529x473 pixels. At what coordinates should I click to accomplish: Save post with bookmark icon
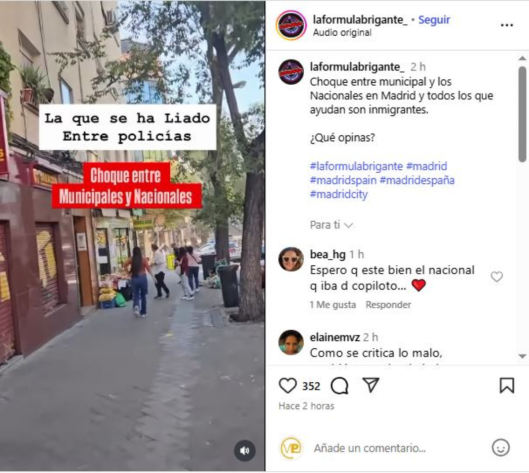pos(507,386)
